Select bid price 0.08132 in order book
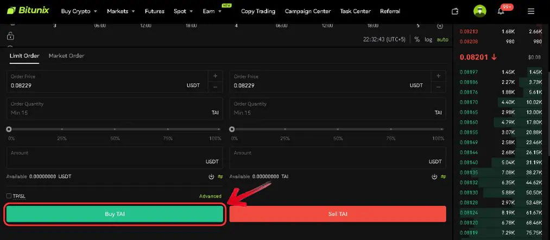Viewport: 550px width, 240px height. 469,183
